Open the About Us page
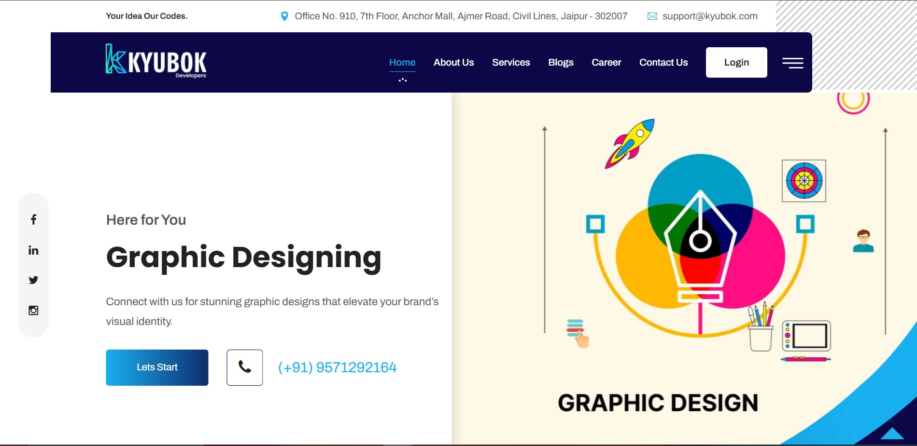 [453, 62]
